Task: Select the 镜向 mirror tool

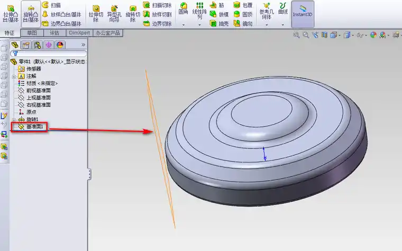Action: point(243,24)
